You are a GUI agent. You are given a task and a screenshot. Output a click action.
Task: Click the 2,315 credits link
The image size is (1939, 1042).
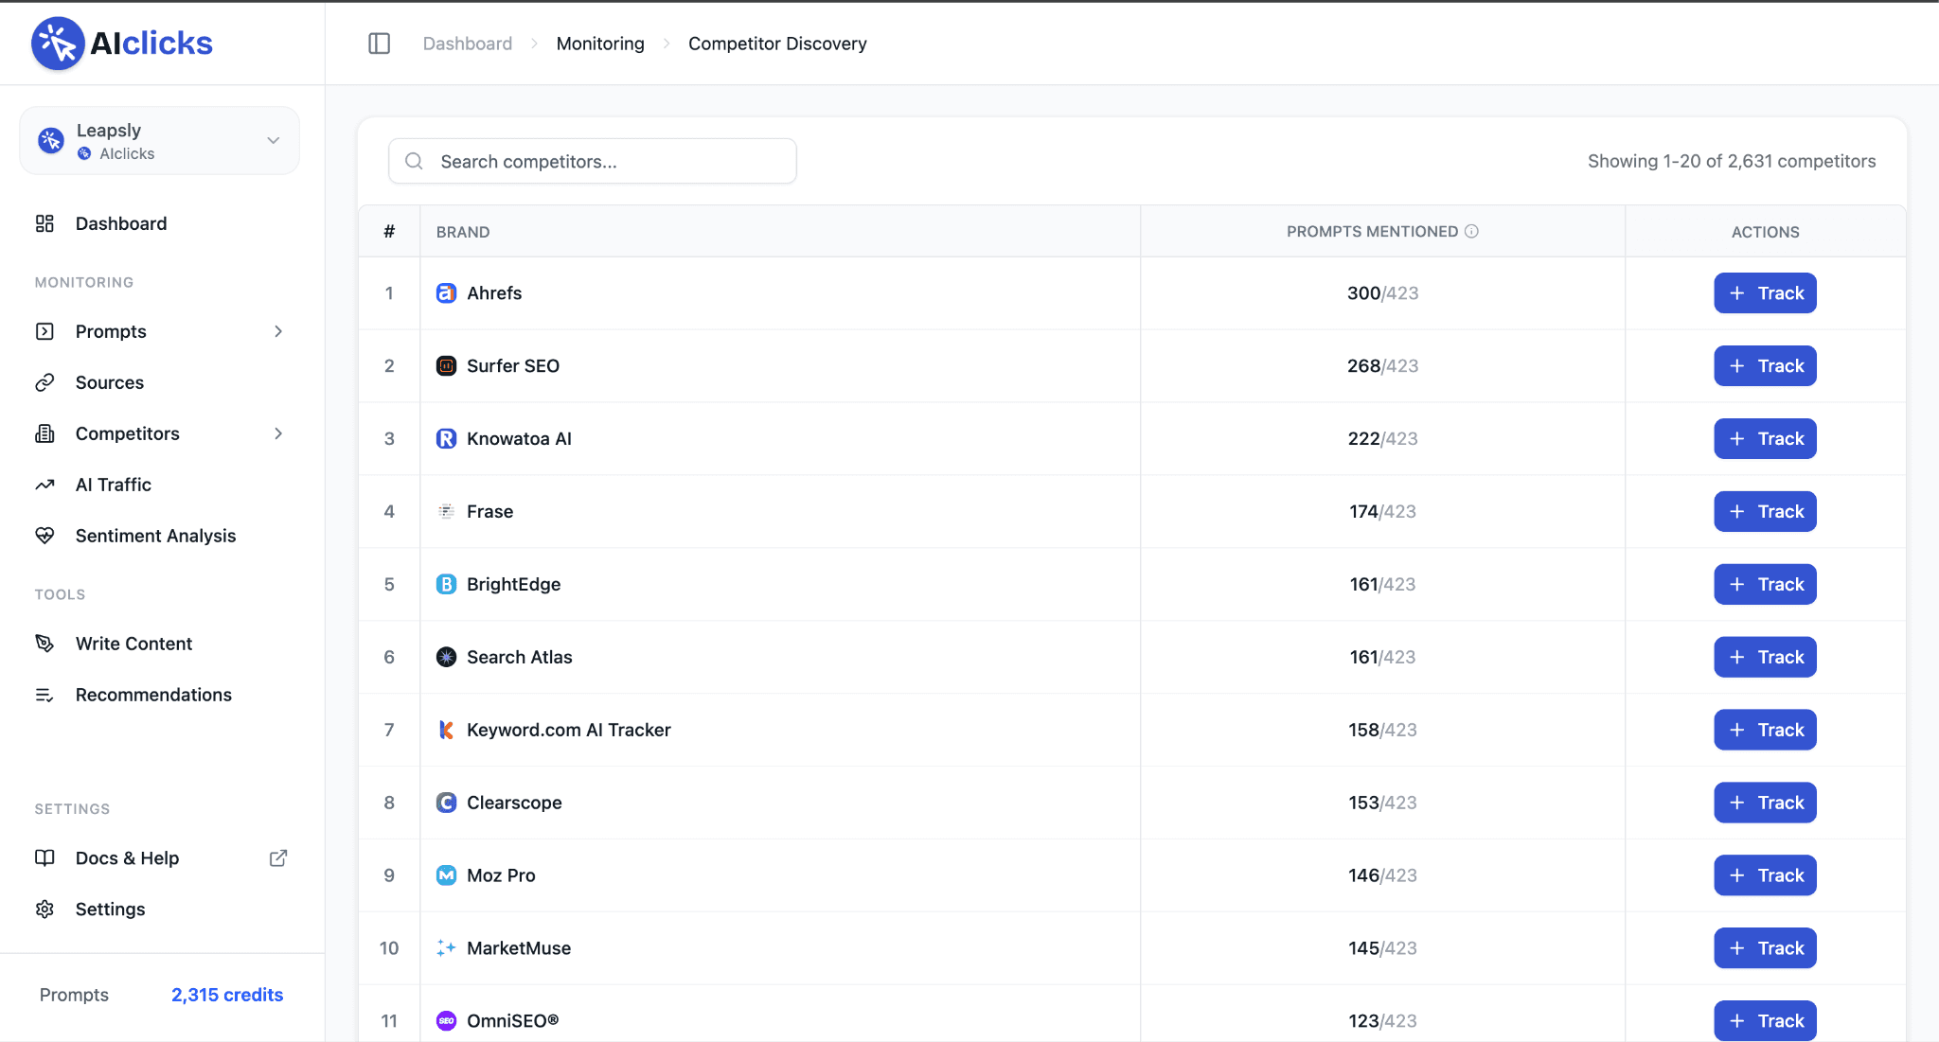227,995
